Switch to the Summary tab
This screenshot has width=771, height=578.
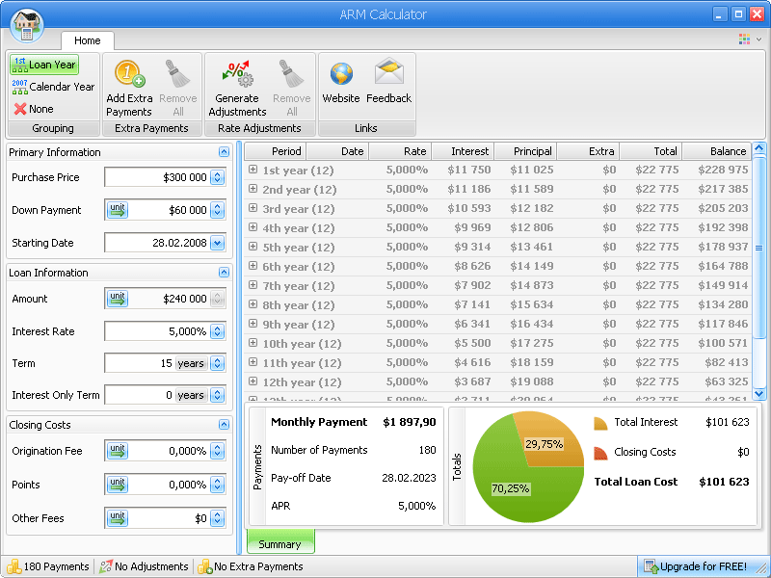(x=279, y=544)
